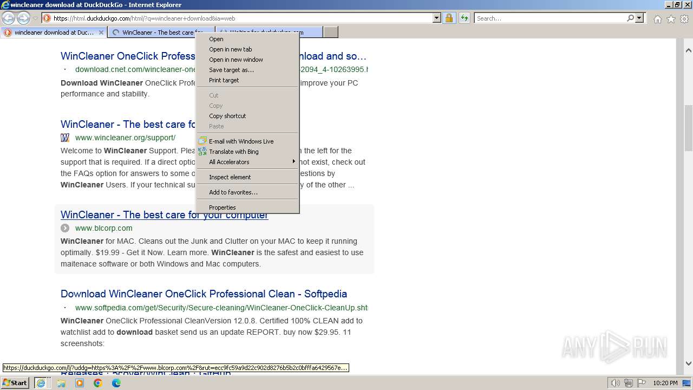Click the page scrollbar down arrow
The height and width of the screenshot is (390, 693).
coord(689,363)
